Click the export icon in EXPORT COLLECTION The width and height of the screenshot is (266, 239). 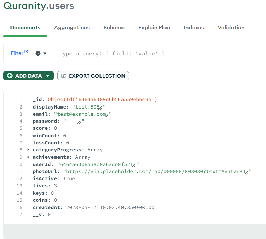pyautogui.click(x=64, y=76)
